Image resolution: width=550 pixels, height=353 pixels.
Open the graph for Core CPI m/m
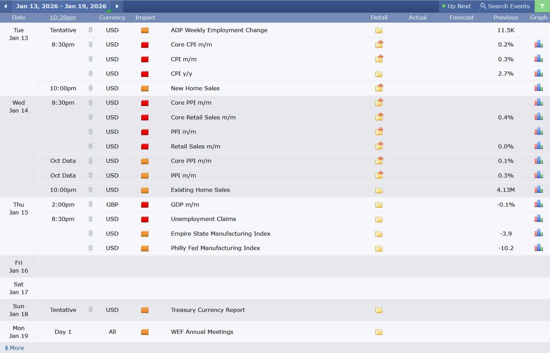(x=538, y=44)
